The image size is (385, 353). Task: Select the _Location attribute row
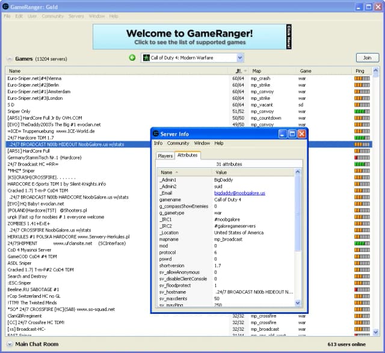pos(226,233)
